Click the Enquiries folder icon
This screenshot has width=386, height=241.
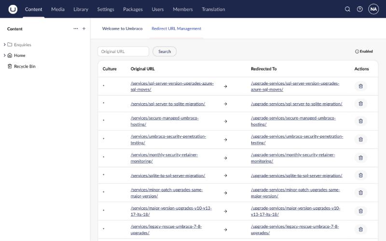tap(10, 44)
